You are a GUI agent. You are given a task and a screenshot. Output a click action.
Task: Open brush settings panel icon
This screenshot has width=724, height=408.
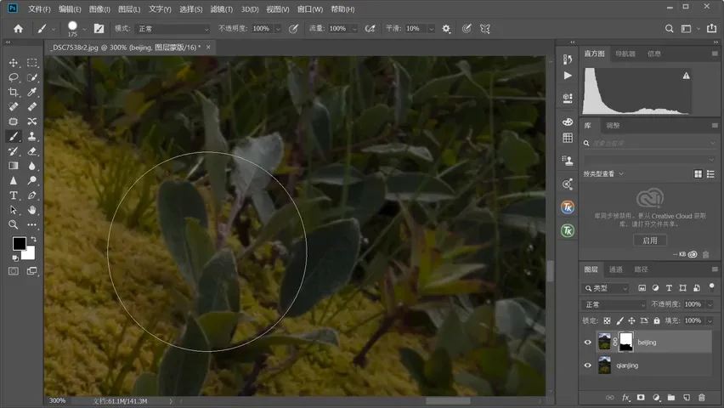99,29
